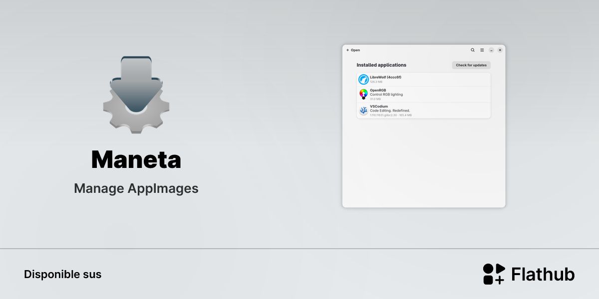
Task: Click the 31.0 MB size label
Action: pyautogui.click(x=375, y=99)
